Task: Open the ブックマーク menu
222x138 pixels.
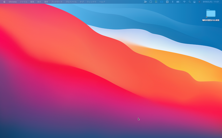Action: [57, 2]
